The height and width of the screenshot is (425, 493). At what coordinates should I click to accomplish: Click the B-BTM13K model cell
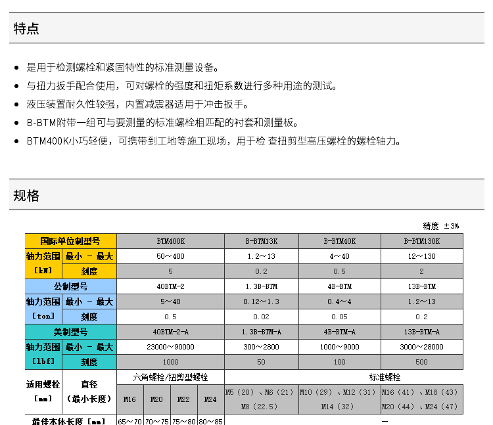[262, 241]
